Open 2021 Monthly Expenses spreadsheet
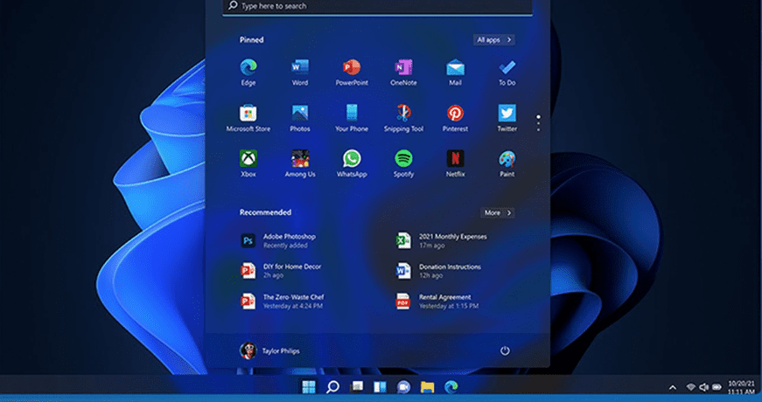 tap(441, 241)
